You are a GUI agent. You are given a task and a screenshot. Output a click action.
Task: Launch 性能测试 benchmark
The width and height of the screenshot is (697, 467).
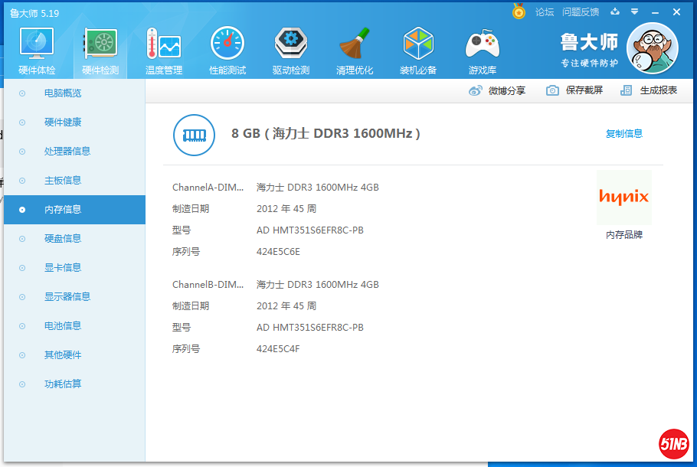227,50
